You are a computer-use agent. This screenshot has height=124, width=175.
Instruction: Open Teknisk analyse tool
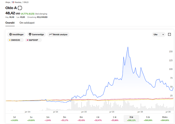point(58,35)
